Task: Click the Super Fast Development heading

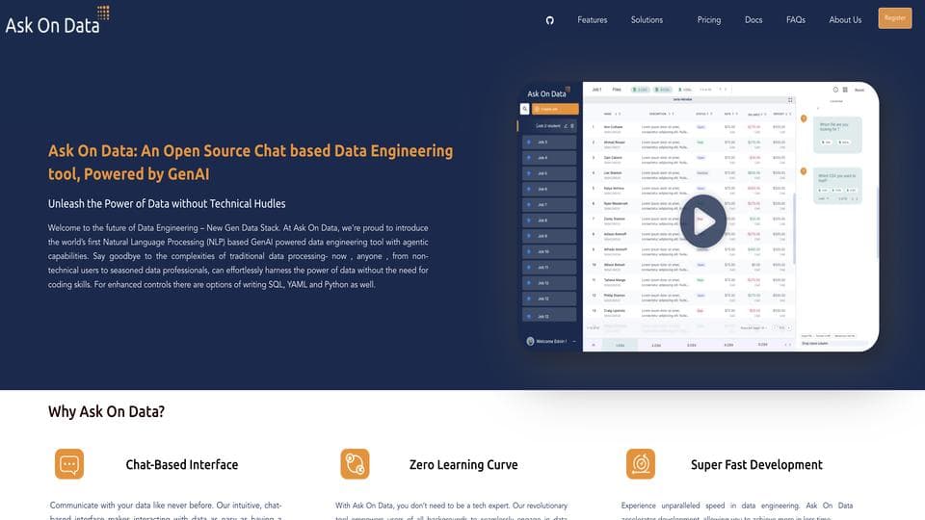Action: pos(756,464)
